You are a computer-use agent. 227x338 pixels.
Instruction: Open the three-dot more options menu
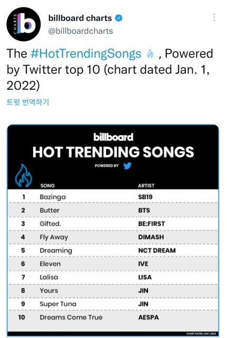point(214,17)
